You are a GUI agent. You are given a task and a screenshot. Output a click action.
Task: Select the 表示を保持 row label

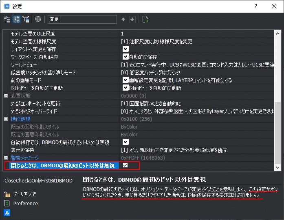point(22,150)
